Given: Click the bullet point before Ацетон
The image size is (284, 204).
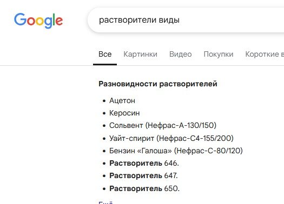Looking at the screenshot, I should click(104, 101).
